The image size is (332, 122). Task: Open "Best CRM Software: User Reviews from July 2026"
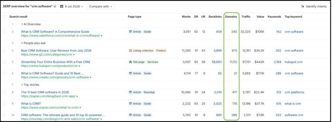[x=56, y=50]
